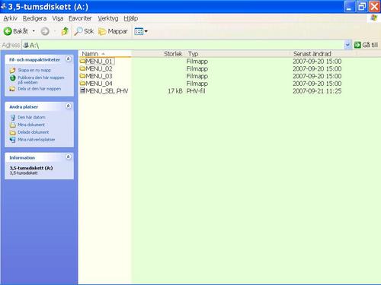Click the floppy drive icon in address bar
Image resolution: width=381 pixels, height=285 pixels.
tap(25, 45)
